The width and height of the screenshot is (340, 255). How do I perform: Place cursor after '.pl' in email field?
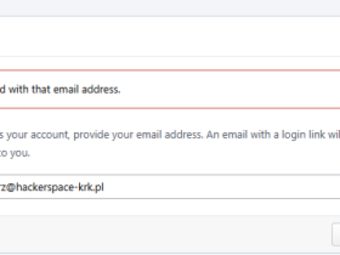[104, 187]
